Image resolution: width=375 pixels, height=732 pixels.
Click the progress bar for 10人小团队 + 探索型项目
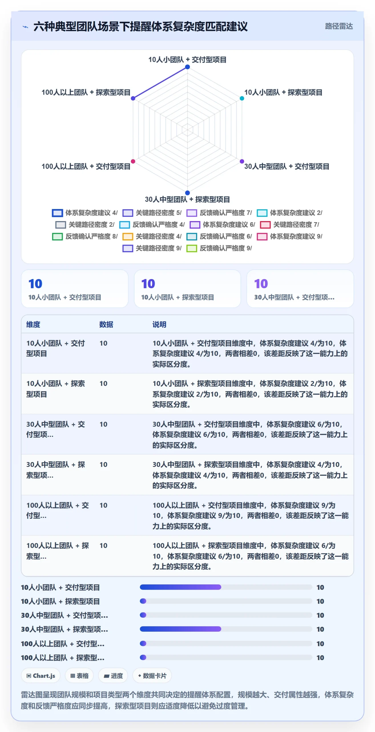point(226,601)
